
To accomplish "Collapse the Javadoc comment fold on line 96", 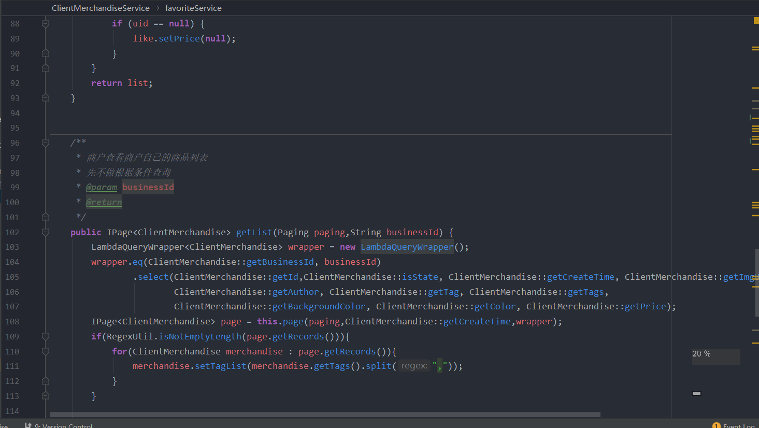I will point(46,143).
